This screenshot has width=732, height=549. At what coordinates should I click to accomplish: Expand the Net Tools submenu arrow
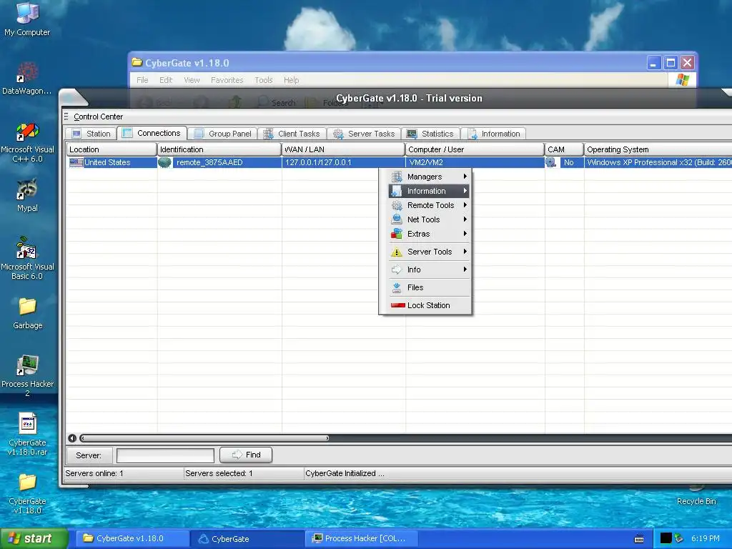[x=465, y=219]
